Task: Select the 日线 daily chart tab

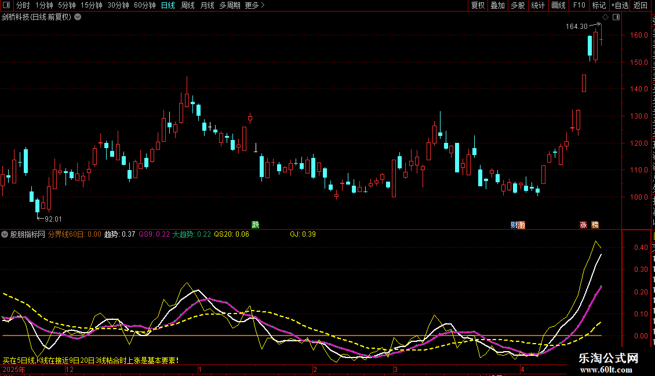Action: [x=168, y=5]
